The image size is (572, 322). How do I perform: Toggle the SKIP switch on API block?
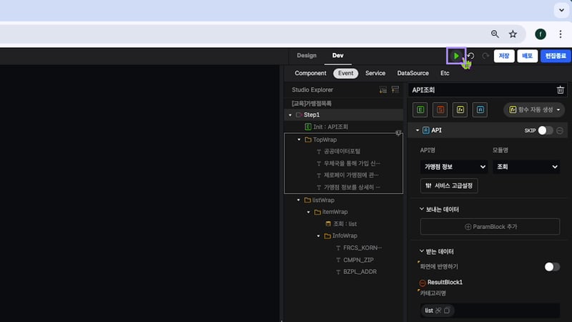546,130
